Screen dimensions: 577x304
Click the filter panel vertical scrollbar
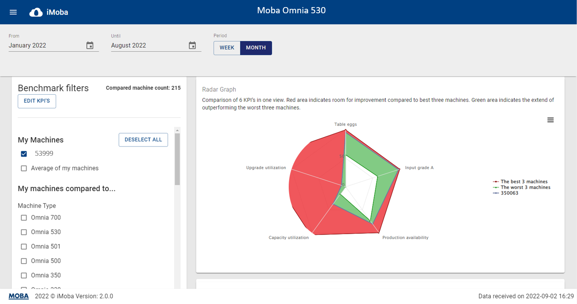[177, 159]
